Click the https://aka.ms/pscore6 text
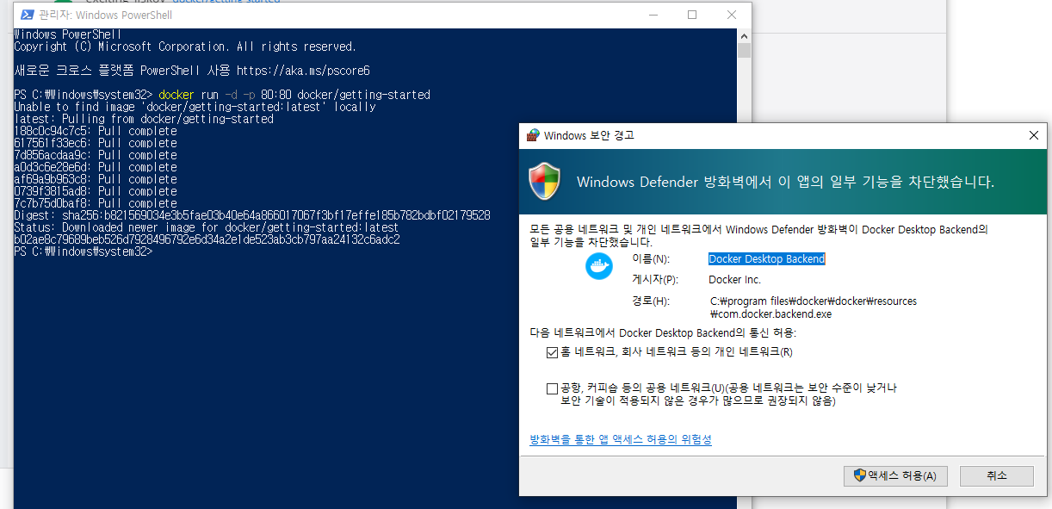This screenshot has height=509, width=1052. tap(302, 71)
